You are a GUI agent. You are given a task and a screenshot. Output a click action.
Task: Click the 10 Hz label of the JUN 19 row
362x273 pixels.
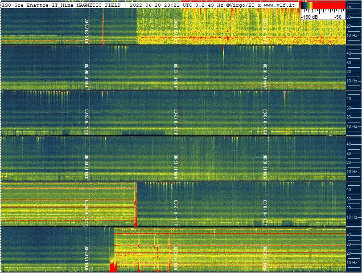click(352, 81)
